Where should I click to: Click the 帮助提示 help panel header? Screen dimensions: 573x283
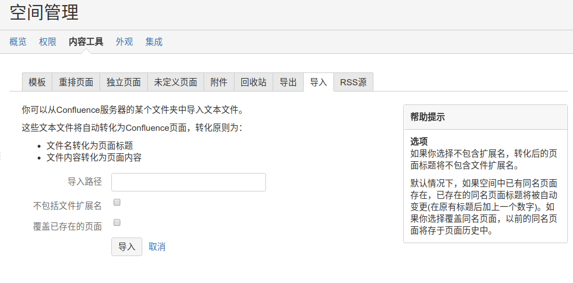coord(485,117)
